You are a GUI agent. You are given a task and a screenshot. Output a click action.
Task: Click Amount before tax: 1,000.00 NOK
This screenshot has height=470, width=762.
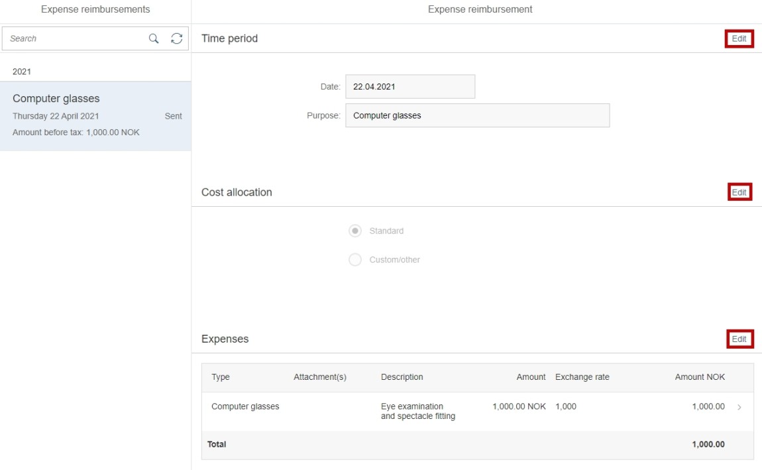point(76,132)
